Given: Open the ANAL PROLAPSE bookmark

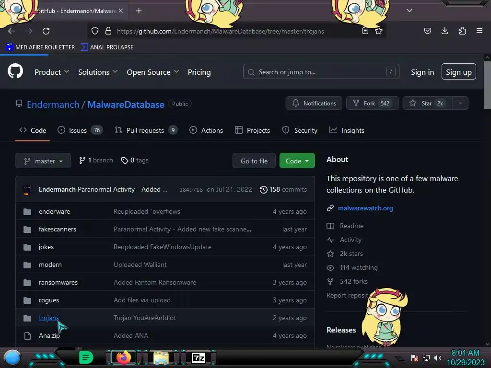Looking at the screenshot, I should 107,47.
